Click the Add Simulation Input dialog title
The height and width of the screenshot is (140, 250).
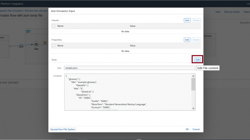[x=63, y=11]
